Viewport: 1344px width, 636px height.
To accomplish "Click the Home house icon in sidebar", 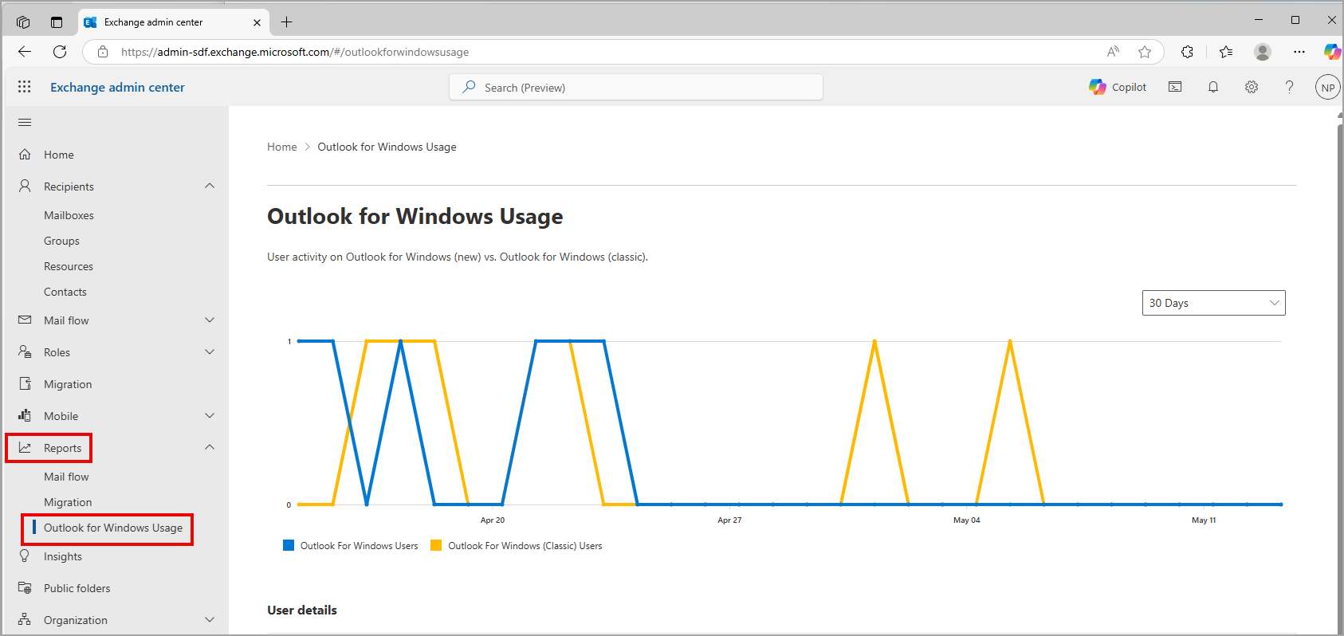I will coord(25,155).
